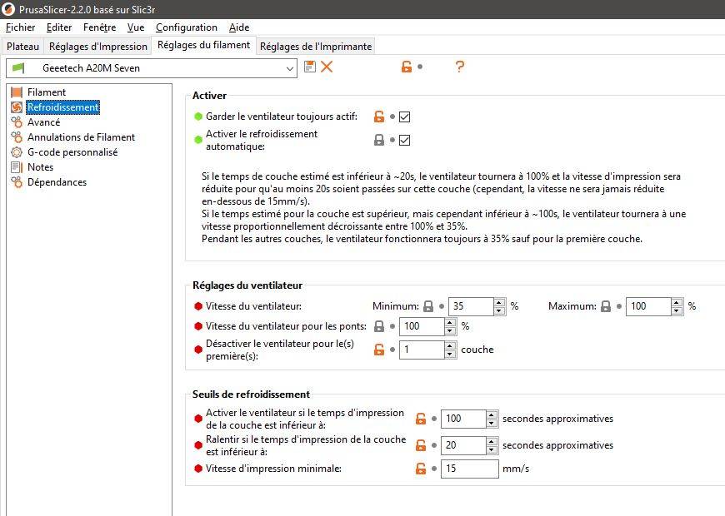
Task: Increase Maximum fan speed with up arrow
Action: (x=677, y=302)
